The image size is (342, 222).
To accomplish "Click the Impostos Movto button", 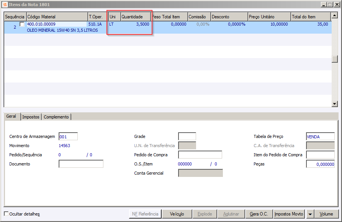I will point(289,214).
